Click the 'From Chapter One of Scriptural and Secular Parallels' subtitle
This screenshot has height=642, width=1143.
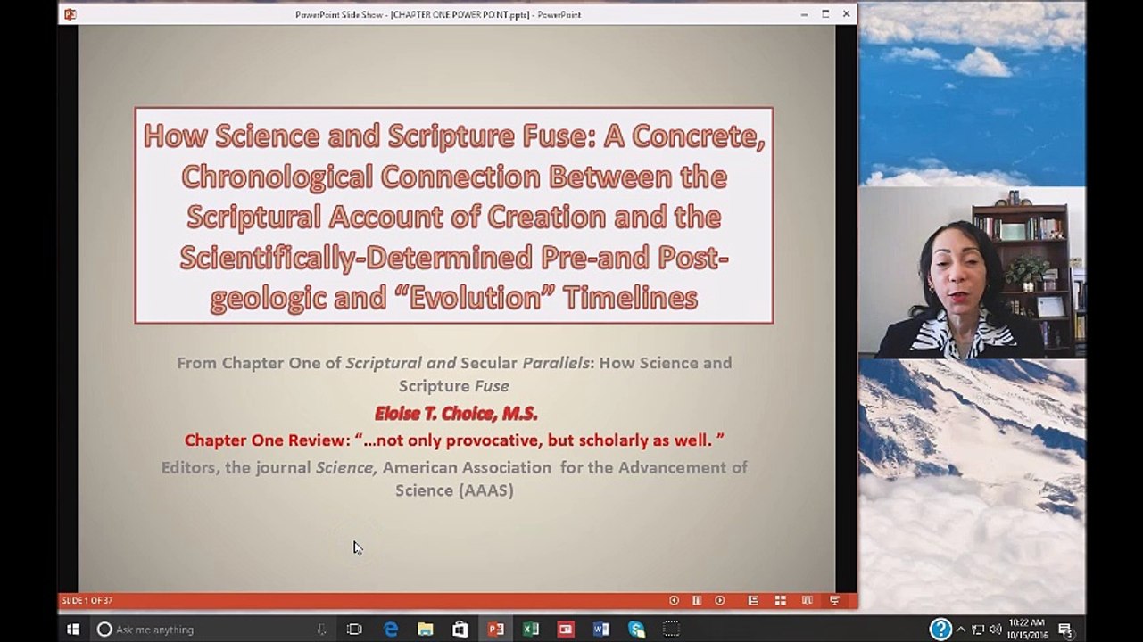(x=454, y=374)
